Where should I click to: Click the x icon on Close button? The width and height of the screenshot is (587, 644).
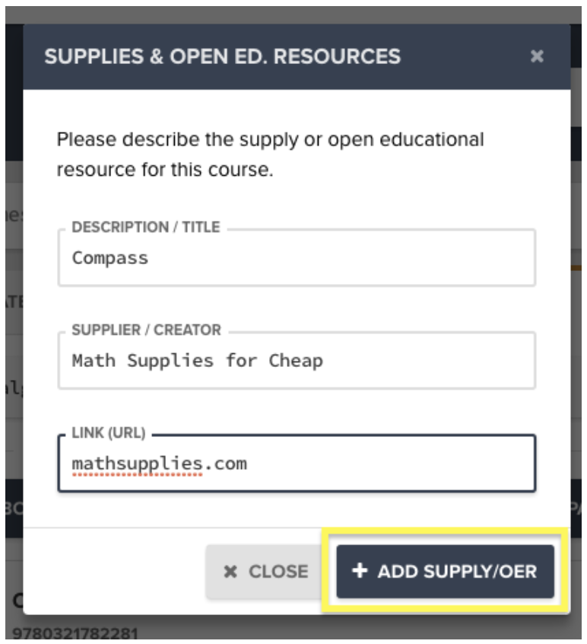(x=230, y=572)
